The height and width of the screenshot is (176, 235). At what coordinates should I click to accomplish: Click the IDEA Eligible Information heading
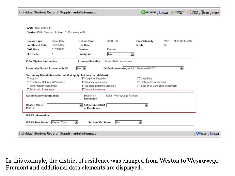tap(41, 61)
